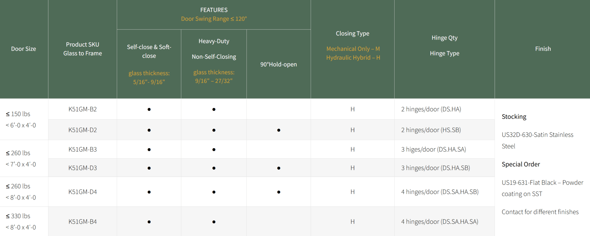The image size is (590, 236).
Task: Click the Self-close dot in K51GM-D4 row
Action: [149, 192]
